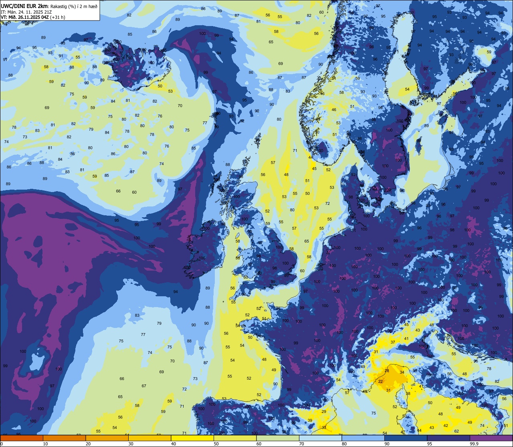Click the '10' tick label on the legend bar

(45, 444)
